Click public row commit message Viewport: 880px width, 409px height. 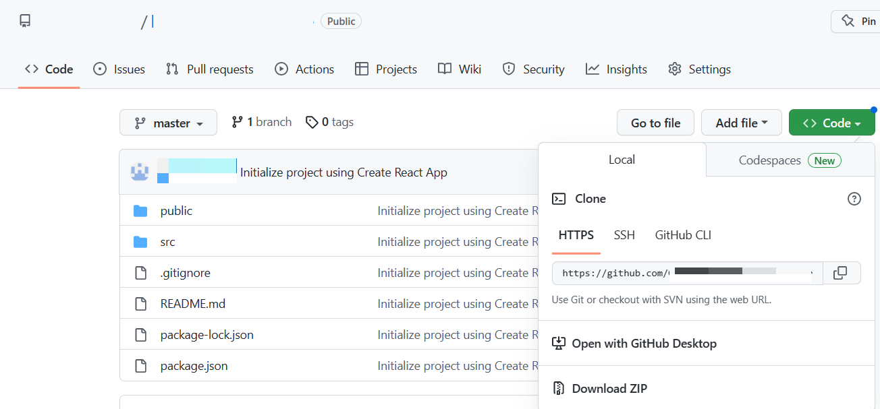coord(458,211)
